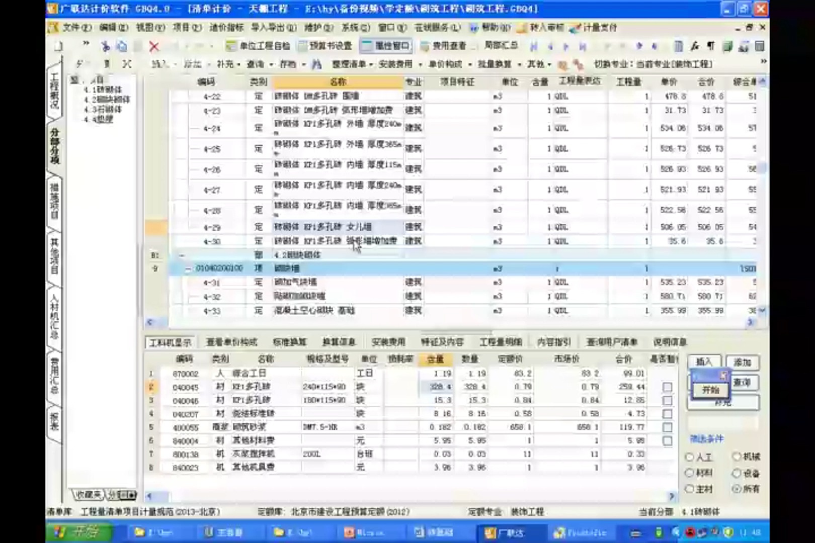Screen dimensions: 815x543
Task: Select the 所有 filter radio button
Action: pyautogui.click(x=737, y=489)
